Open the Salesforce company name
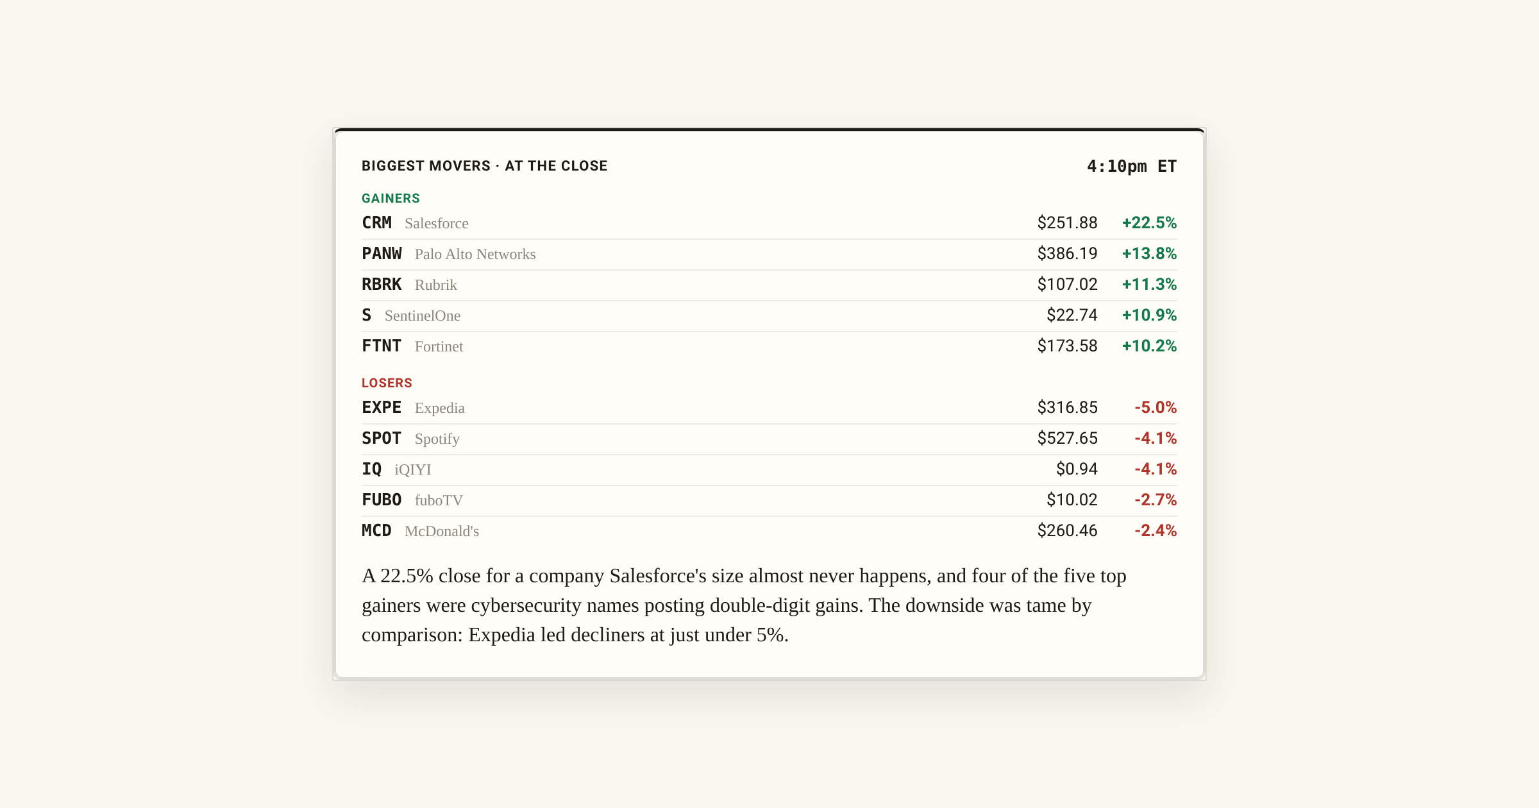The image size is (1539, 808). tap(436, 223)
